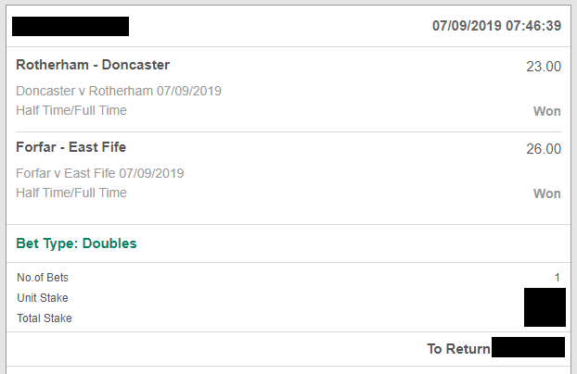Click the Bet Type: Doubles heading
This screenshot has height=374, width=577.
pos(76,243)
